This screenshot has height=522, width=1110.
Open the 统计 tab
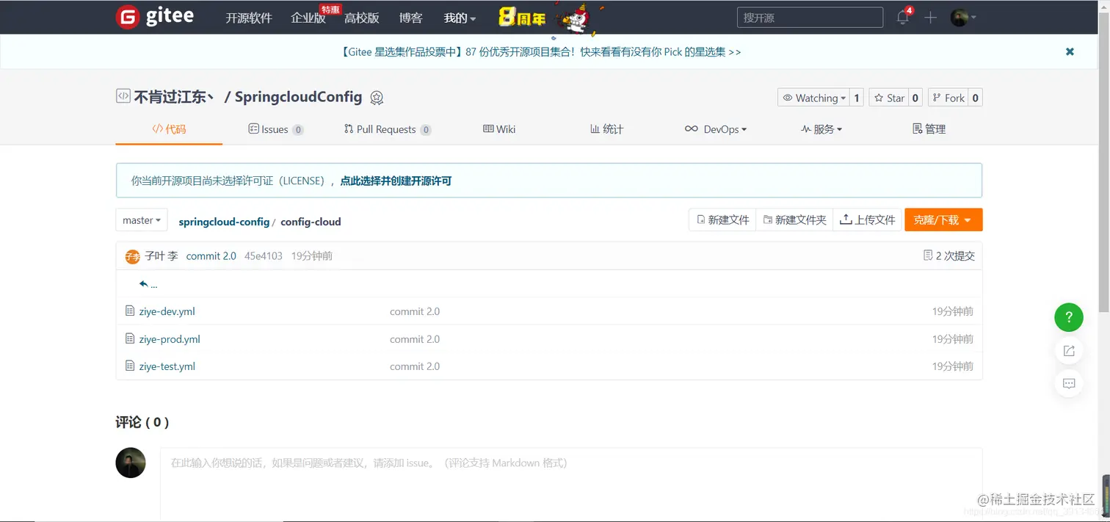[606, 129]
